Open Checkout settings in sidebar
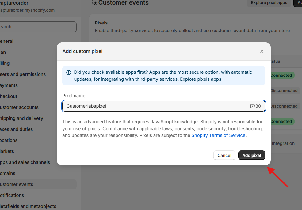Image resolution: width=302 pixels, height=210 pixels. (9, 96)
